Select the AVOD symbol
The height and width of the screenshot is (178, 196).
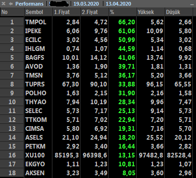[x=34, y=66]
